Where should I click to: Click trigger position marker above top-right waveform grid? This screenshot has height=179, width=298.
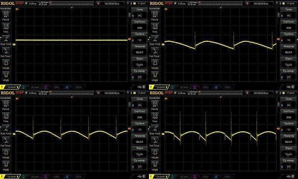tap(221, 8)
